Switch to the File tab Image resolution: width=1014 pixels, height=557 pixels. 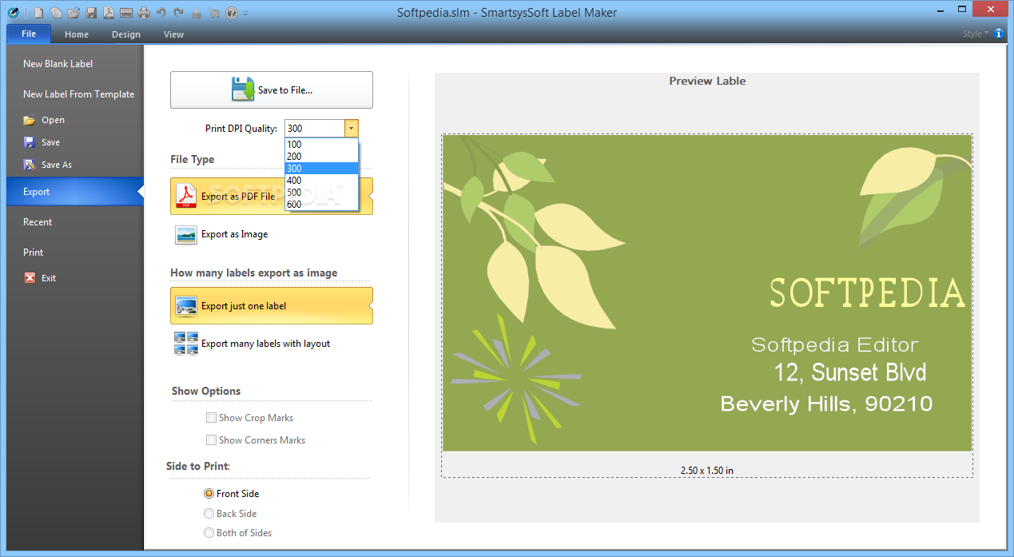pyautogui.click(x=29, y=34)
